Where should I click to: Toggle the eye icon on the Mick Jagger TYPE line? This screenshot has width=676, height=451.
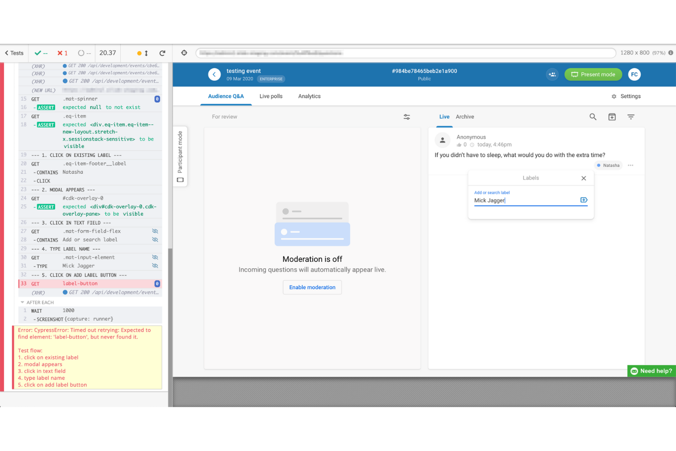click(x=155, y=265)
